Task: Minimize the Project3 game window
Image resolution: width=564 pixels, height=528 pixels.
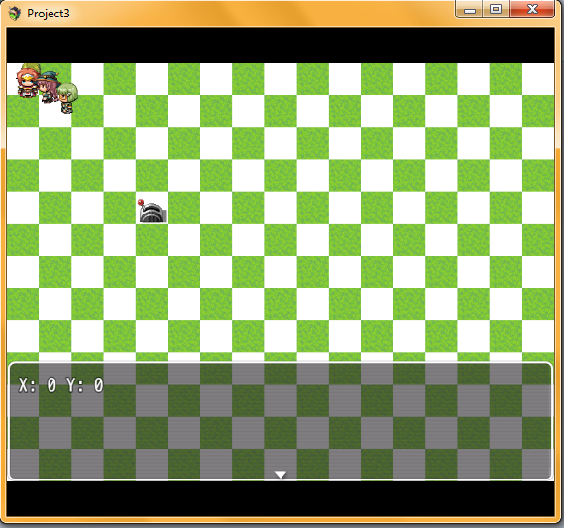Action: coord(470,10)
